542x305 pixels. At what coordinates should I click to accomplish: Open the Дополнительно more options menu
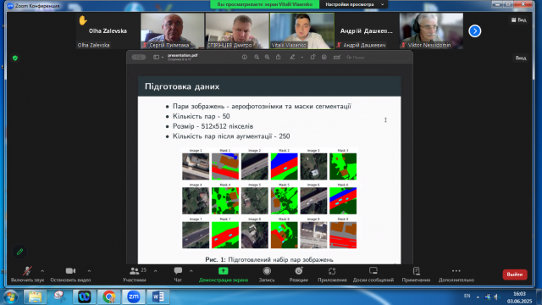[456, 274]
